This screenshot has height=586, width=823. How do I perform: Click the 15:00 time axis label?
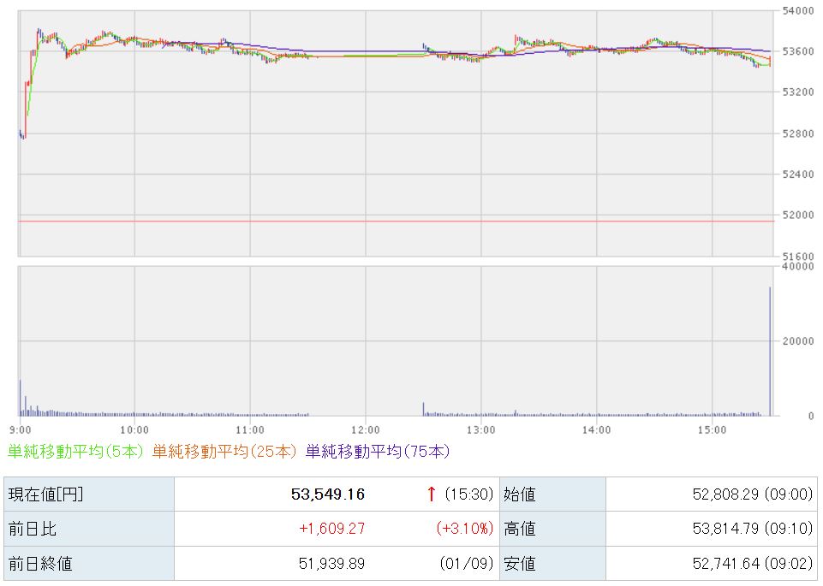pyautogui.click(x=713, y=429)
